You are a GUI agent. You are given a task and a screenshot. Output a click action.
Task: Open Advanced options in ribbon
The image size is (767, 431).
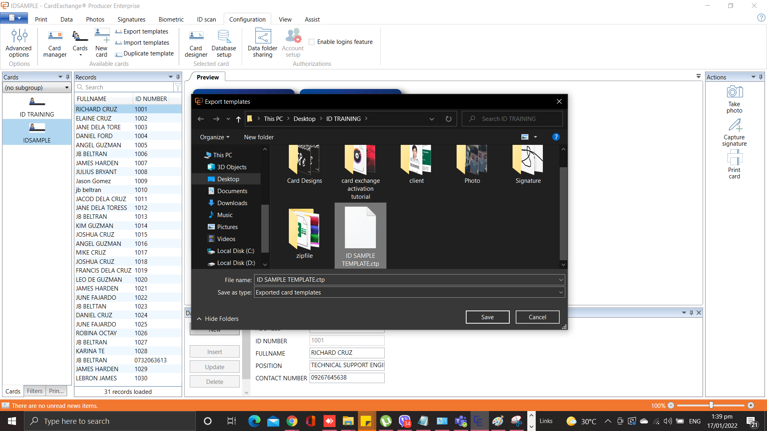[19, 43]
